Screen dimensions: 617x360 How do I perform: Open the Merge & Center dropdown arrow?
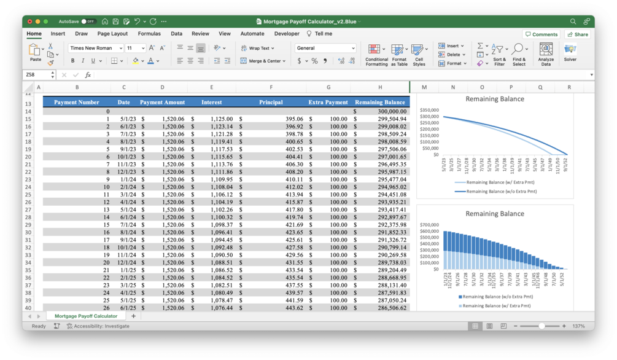point(284,61)
